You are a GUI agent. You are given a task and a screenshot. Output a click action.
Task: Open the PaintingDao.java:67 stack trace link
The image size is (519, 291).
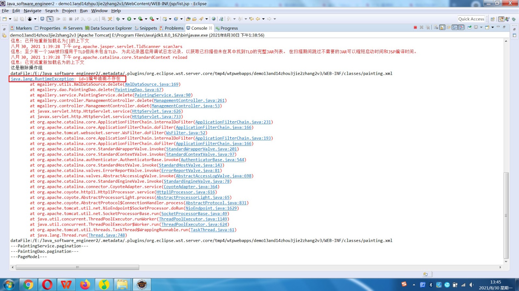(138, 90)
